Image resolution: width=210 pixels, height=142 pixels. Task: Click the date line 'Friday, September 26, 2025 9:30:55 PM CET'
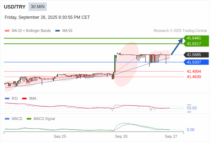(x=47, y=17)
